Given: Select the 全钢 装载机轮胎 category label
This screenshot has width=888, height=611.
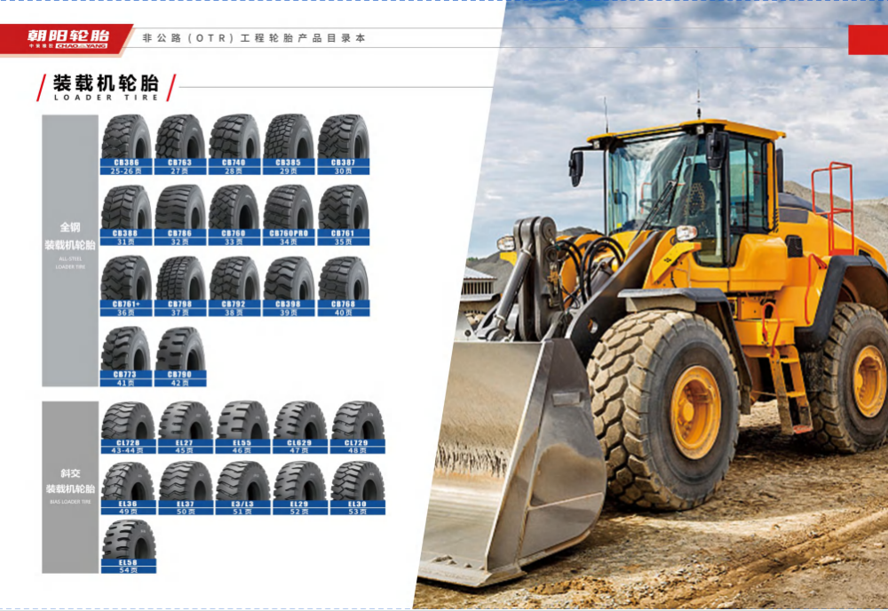Looking at the screenshot, I should [x=70, y=236].
